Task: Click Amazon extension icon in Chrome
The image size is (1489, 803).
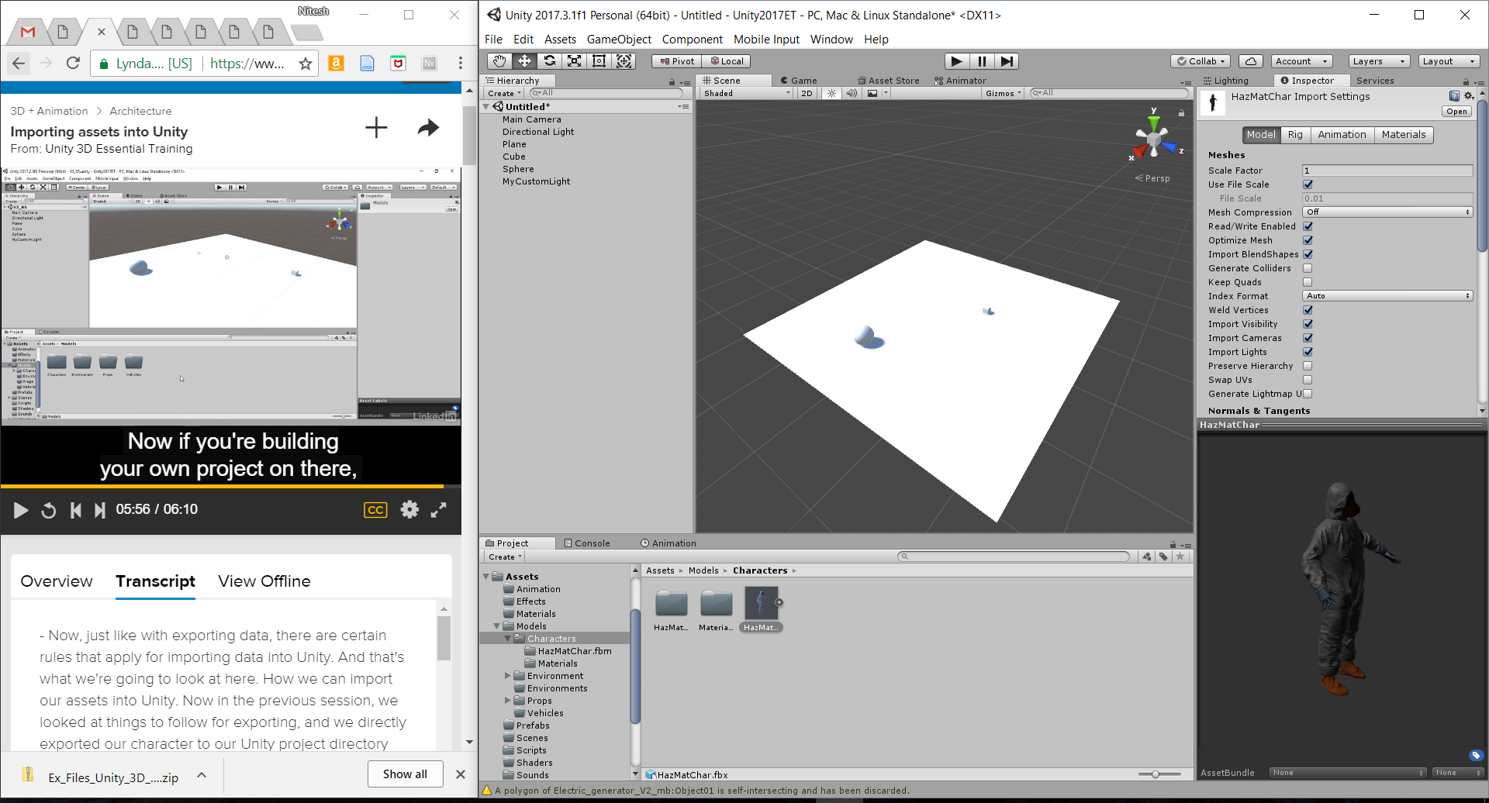Action: pyautogui.click(x=336, y=64)
